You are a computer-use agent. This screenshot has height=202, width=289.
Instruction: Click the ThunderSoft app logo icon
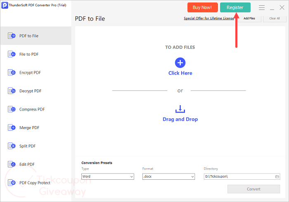pyautogui.click(x=5, y=5)
